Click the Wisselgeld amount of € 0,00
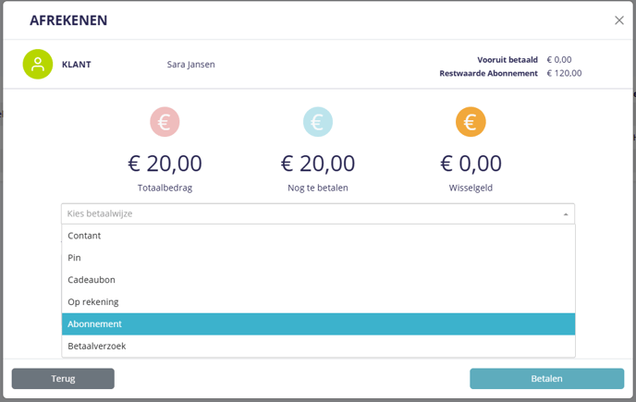 (x=471, y=164)
